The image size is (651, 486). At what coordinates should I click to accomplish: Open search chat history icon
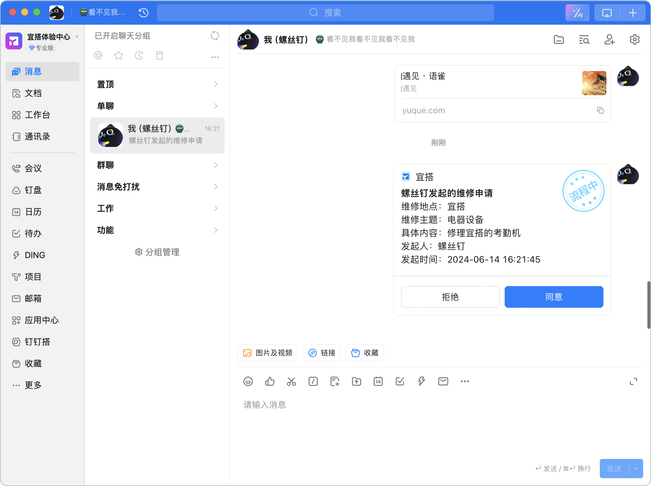coord(584,39)
